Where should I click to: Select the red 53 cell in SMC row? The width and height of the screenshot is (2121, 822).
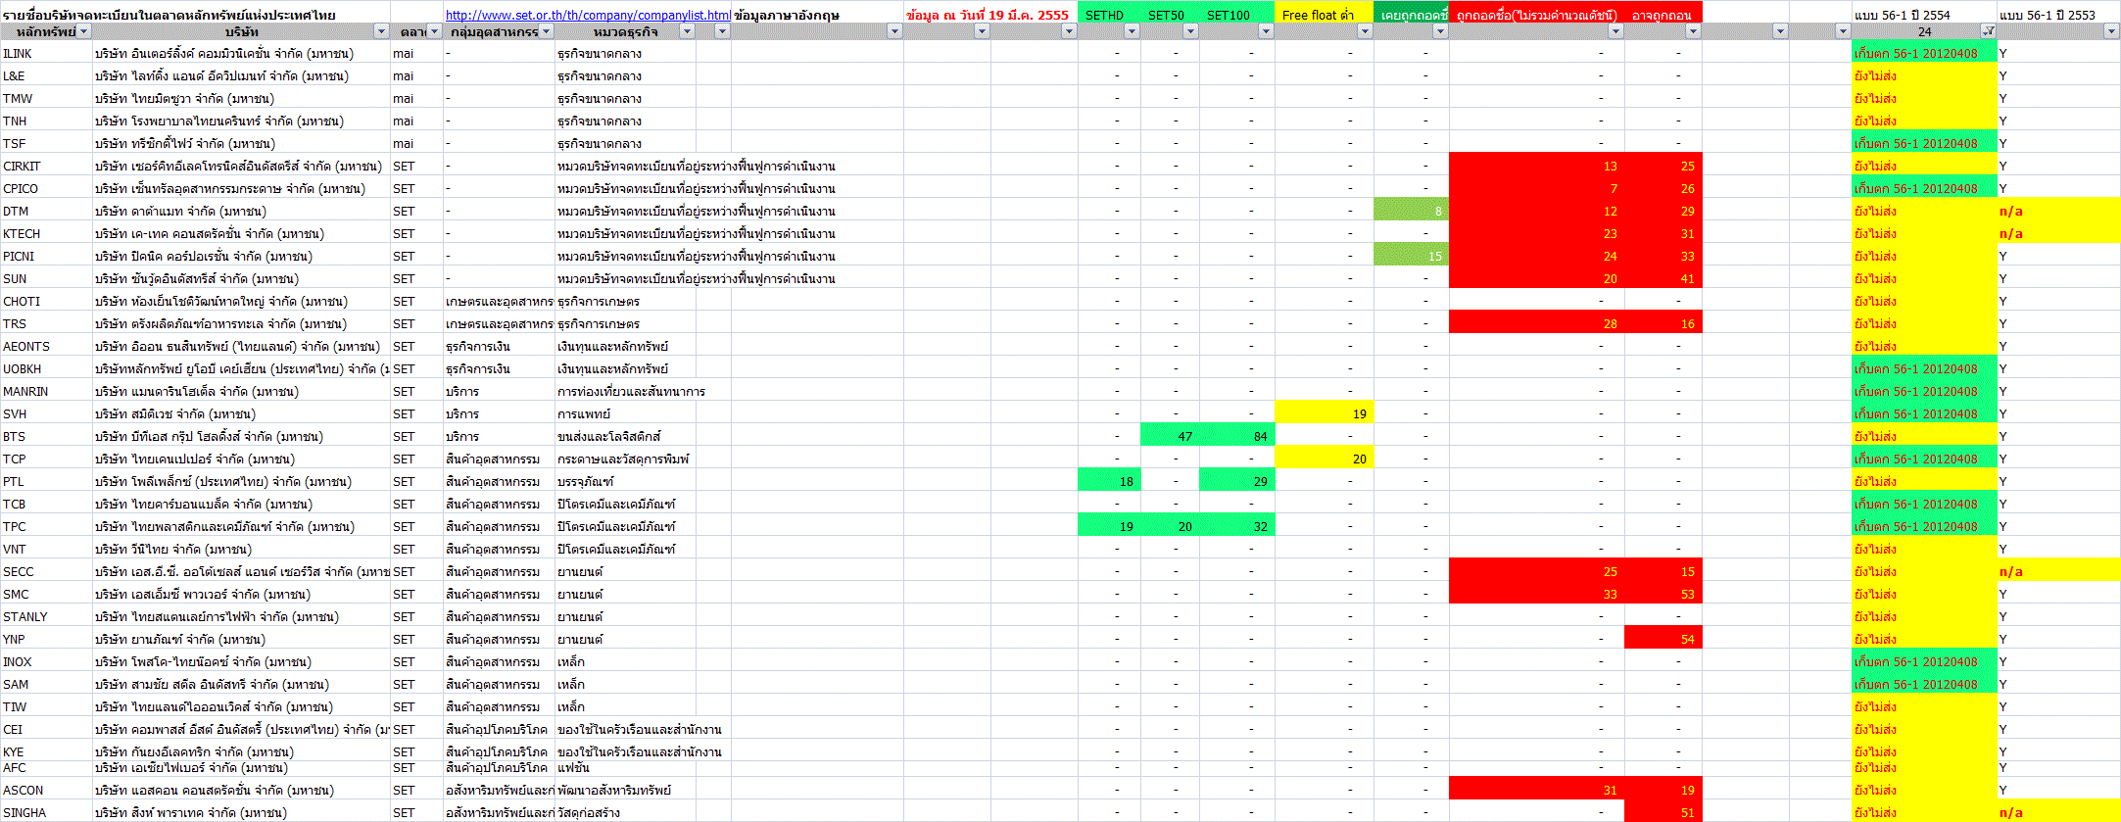pos(1663,594)
